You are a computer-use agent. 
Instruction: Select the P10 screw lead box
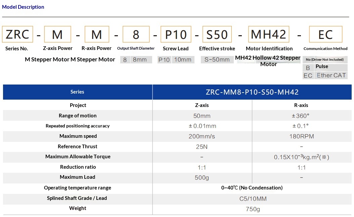coord(176,34)
